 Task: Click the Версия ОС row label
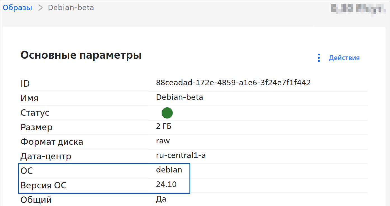tap(43, 185)
